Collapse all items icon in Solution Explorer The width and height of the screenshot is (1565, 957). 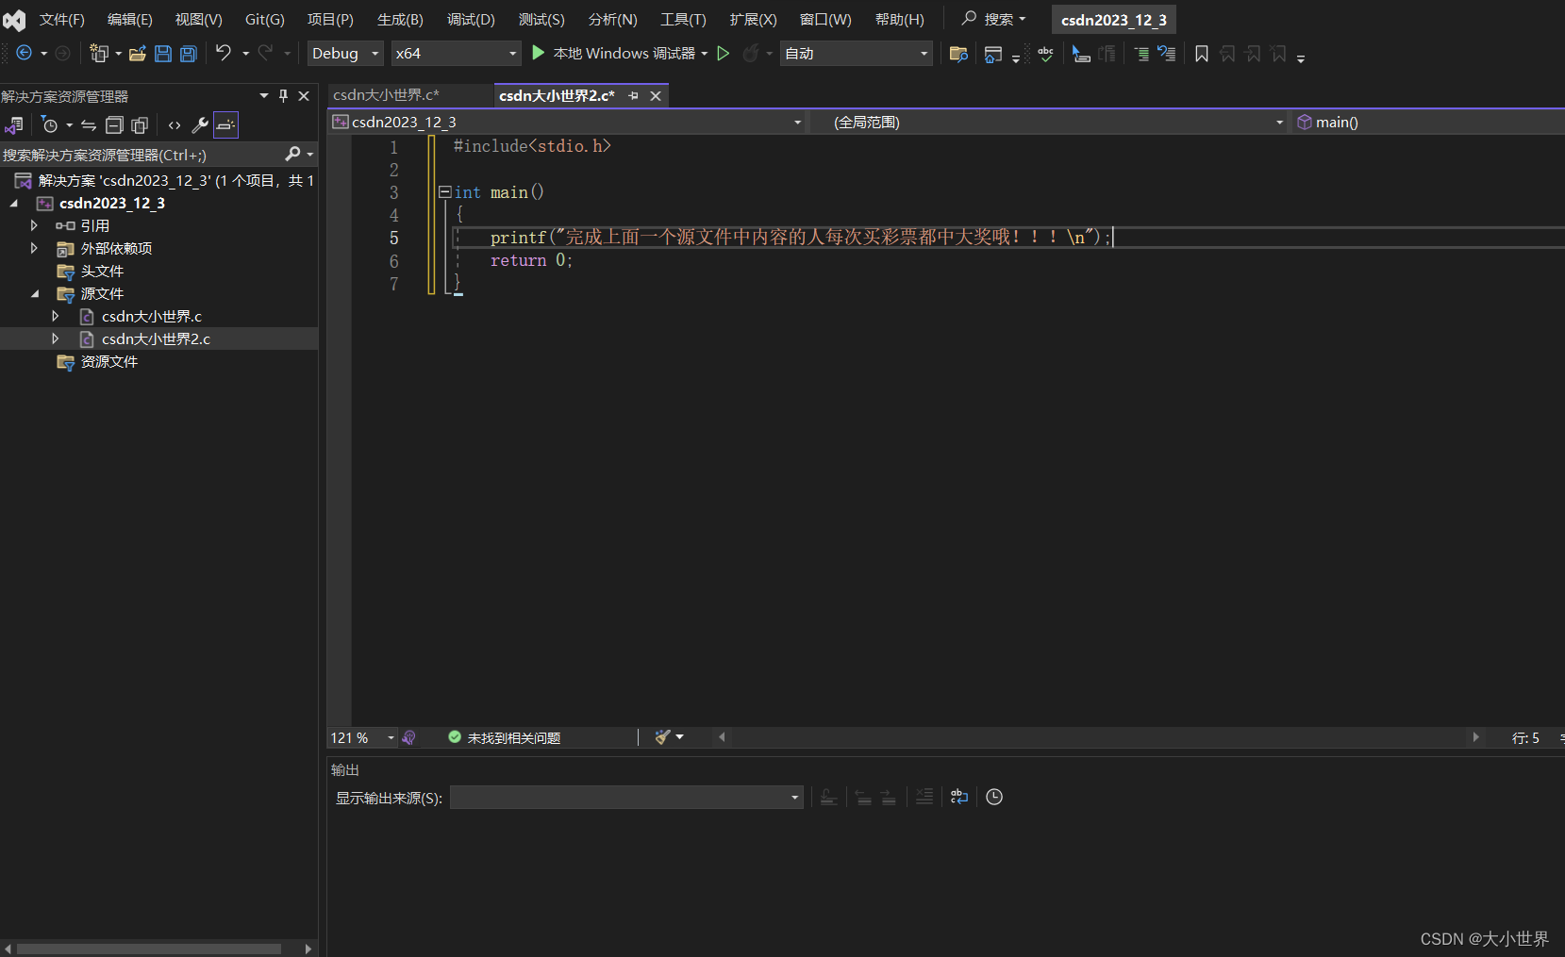[114, 125]
